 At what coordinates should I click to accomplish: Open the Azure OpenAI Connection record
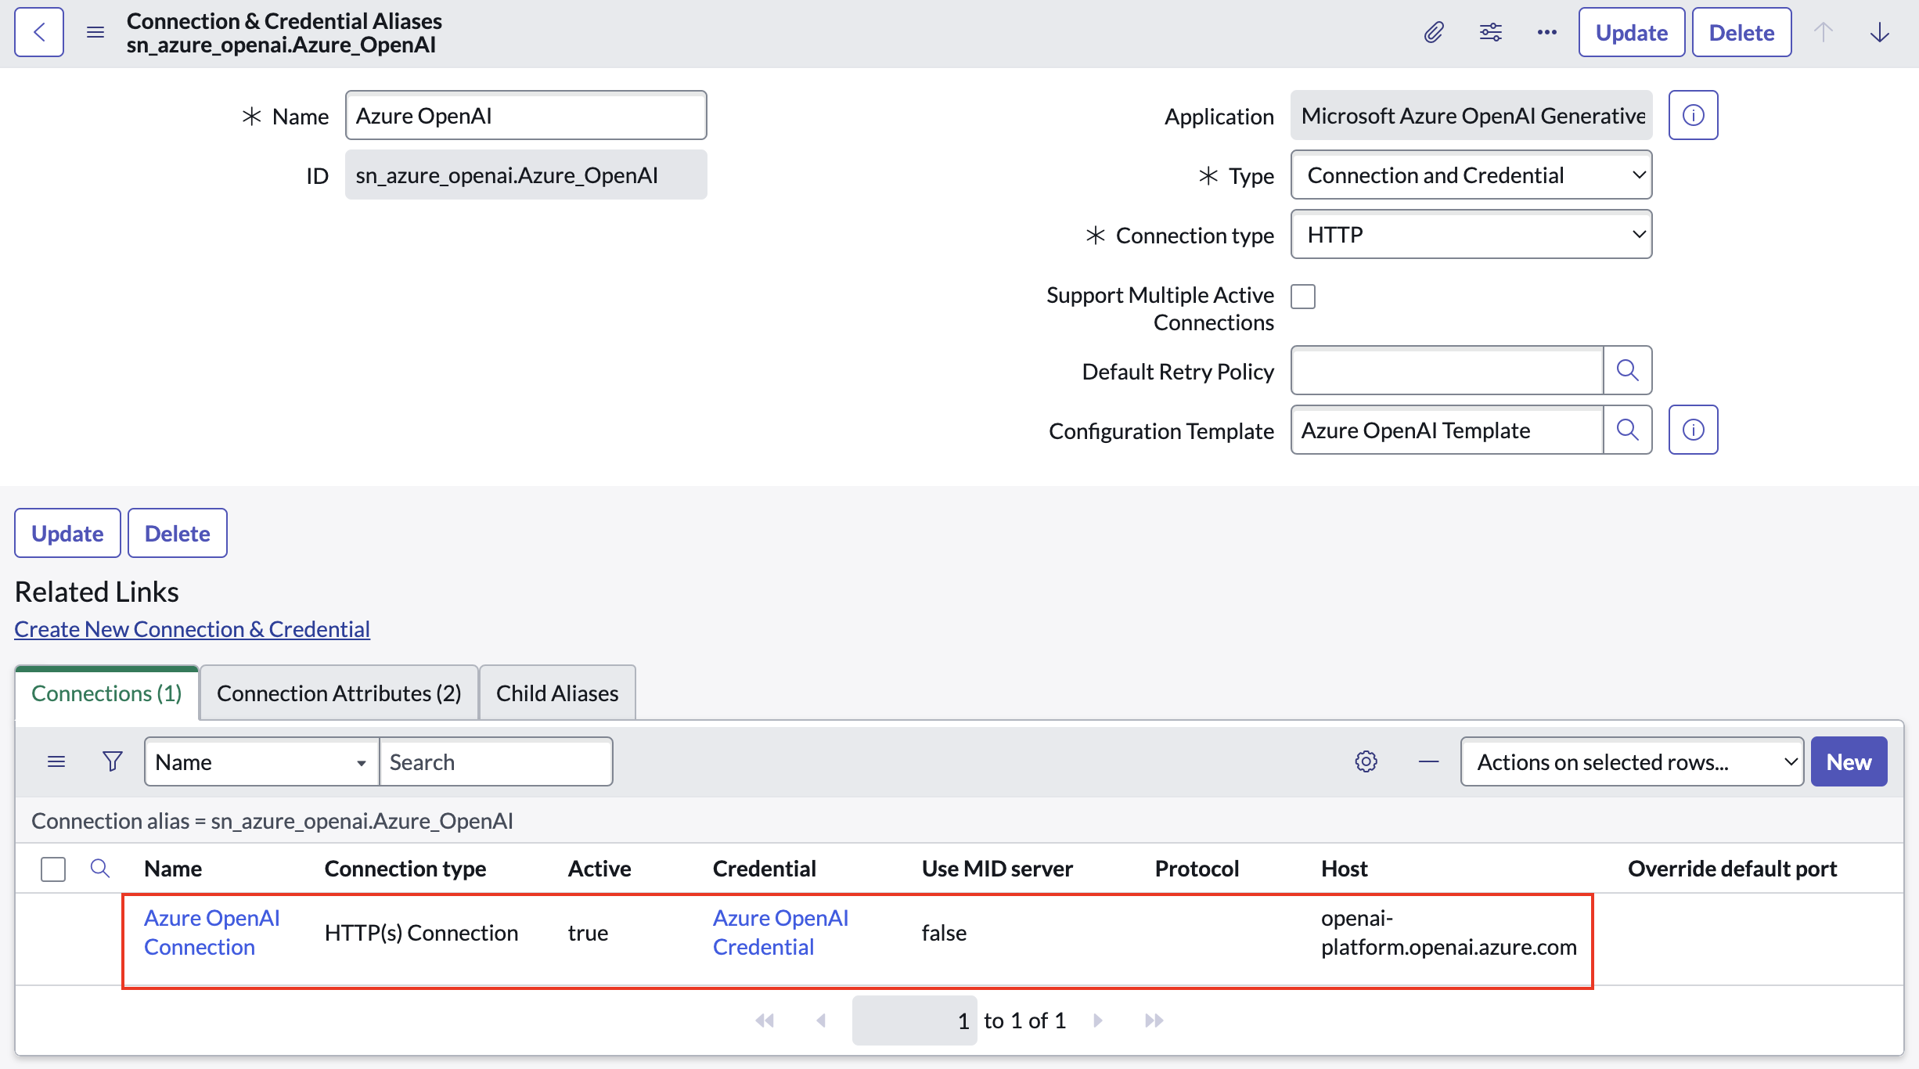point(212,932)
